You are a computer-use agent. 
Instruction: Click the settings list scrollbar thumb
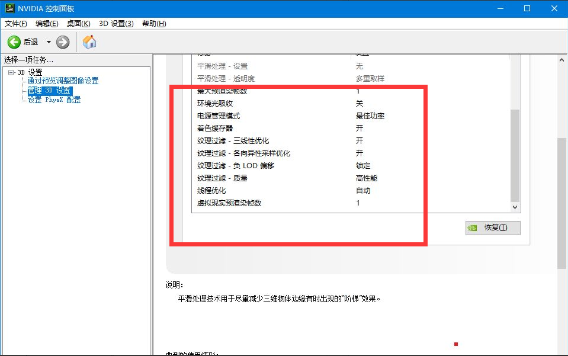[x=515, y=156]
